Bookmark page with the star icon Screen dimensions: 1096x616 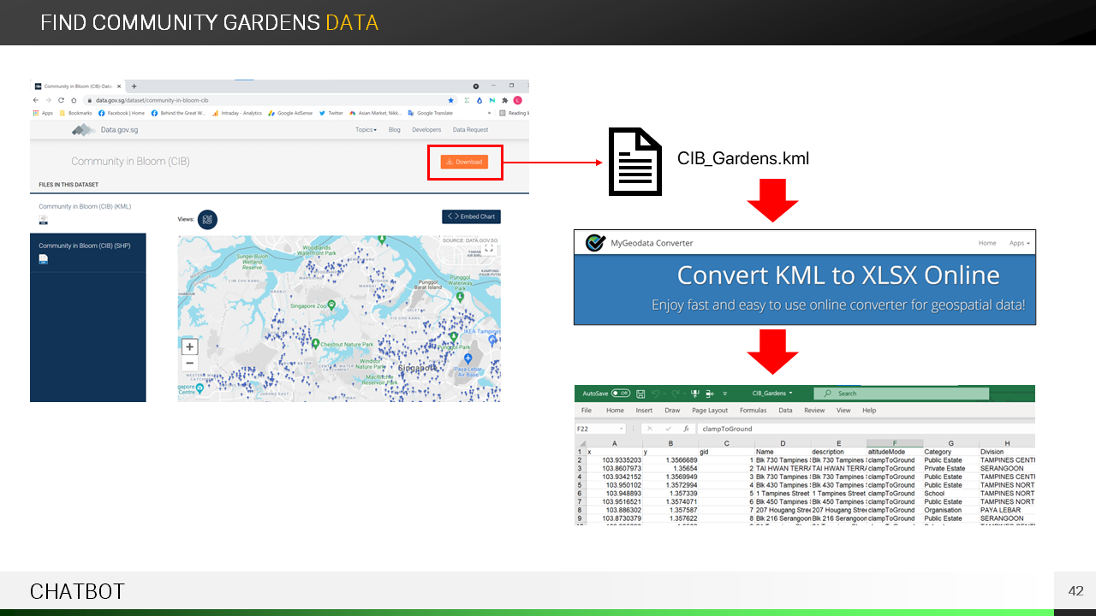pyautogui.click(x=451, y=100)
